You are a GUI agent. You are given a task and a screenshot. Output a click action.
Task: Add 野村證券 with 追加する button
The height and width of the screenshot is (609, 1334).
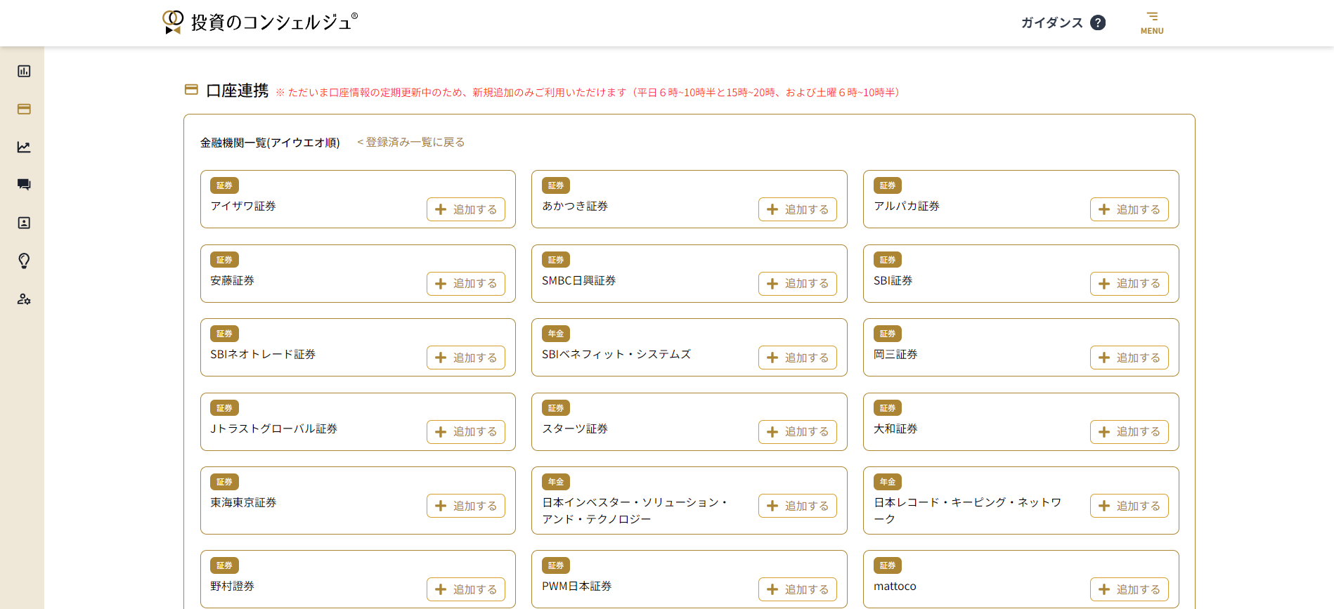(466, 589)
